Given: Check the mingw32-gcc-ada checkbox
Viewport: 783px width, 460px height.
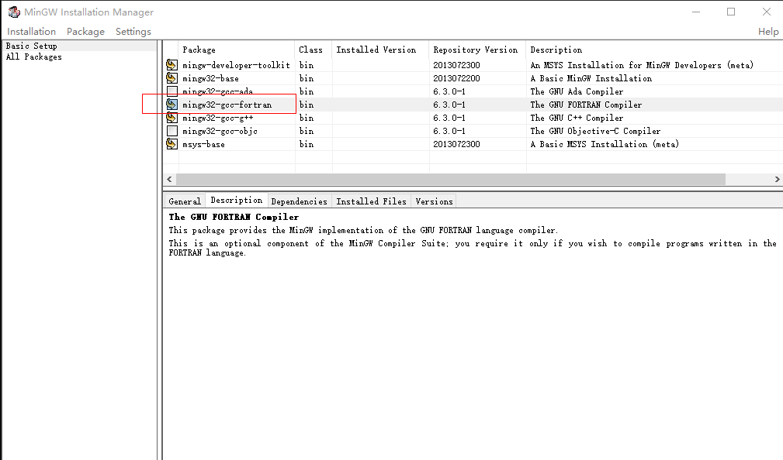Looking at the screenshot, I should coord(171,91).
